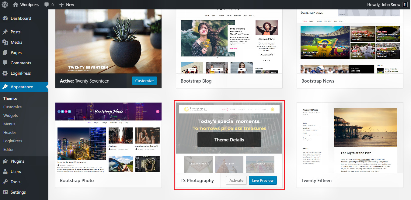This screenshot has height=200, width=411.
Task: Click the plus icon beside New
Action: (61, 5)
